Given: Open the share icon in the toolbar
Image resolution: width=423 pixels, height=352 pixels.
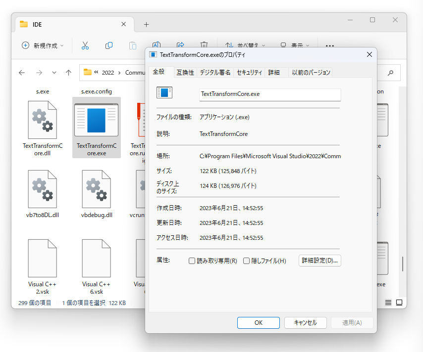Looking at the screenshot, I should click(x=180, y=44).
